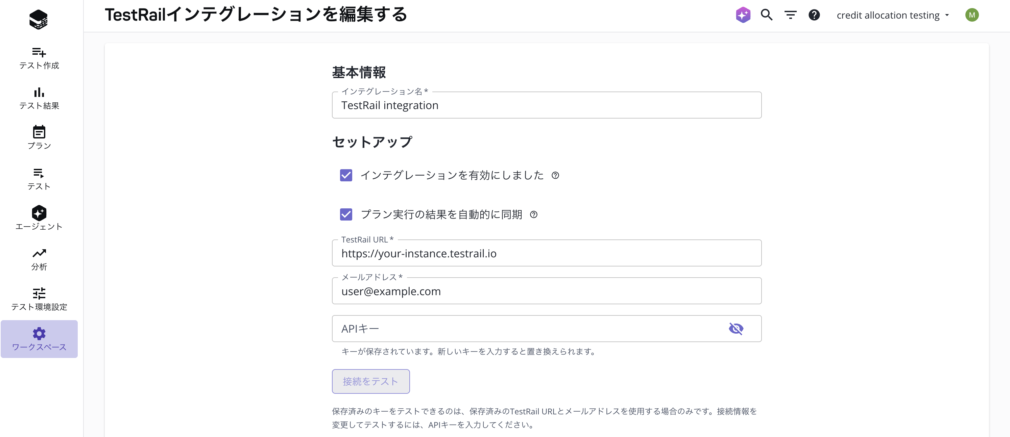Image resolution: width=1010 pixels, height=437 pixels.
Task: Click the 基本情報 heading text
Action: (359, 73)
